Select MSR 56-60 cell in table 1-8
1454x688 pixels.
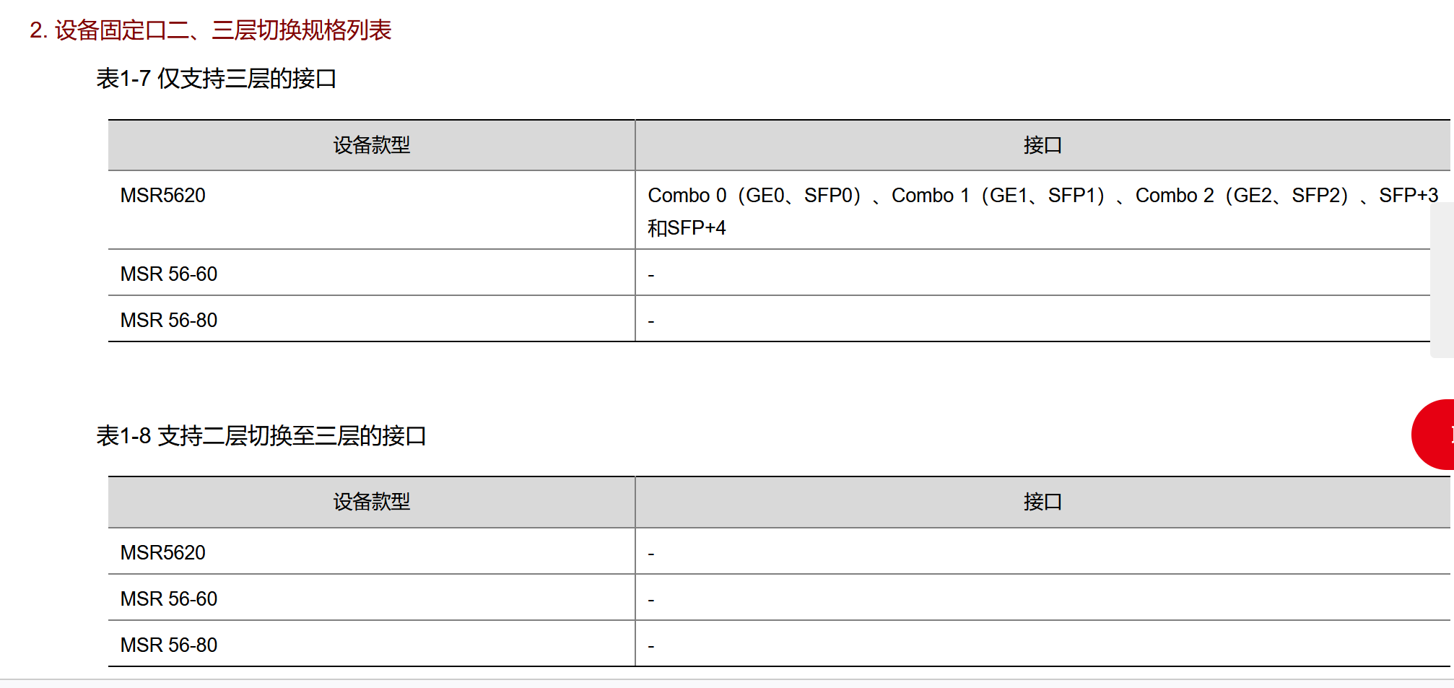[169, 599]
